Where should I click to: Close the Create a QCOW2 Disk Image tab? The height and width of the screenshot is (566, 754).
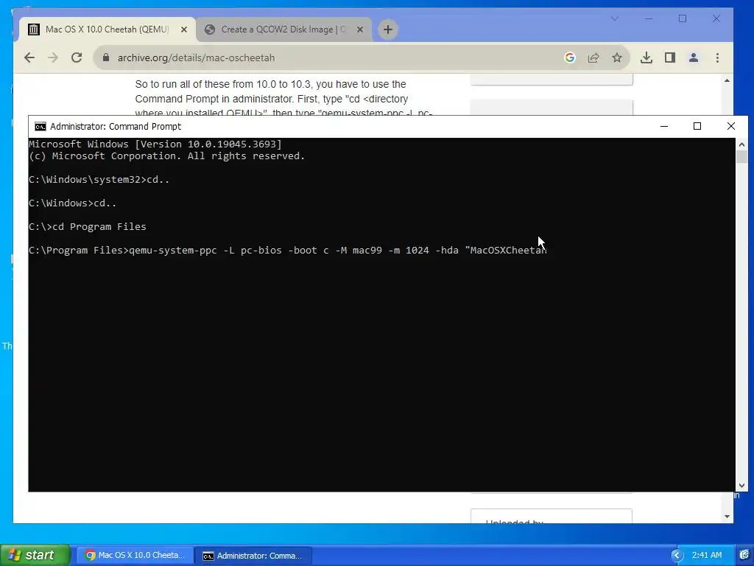pos(359,29)
